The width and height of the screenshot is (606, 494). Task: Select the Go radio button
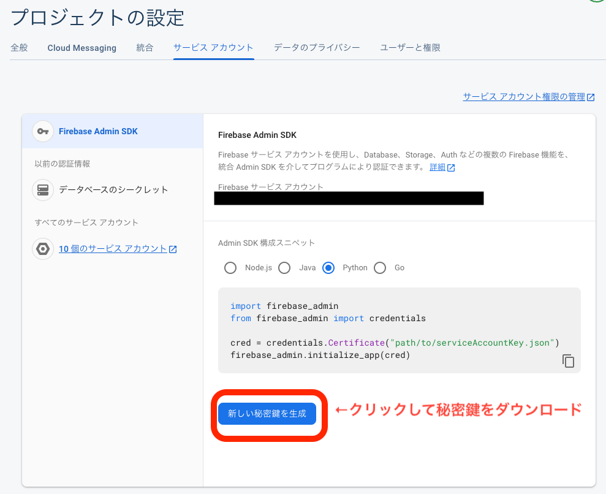380,268
